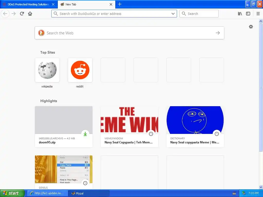Image resolution: width=263 pixels, height=197 pixels.
Task: Focus the DuckDuckGo address bar
Action: 114,14
